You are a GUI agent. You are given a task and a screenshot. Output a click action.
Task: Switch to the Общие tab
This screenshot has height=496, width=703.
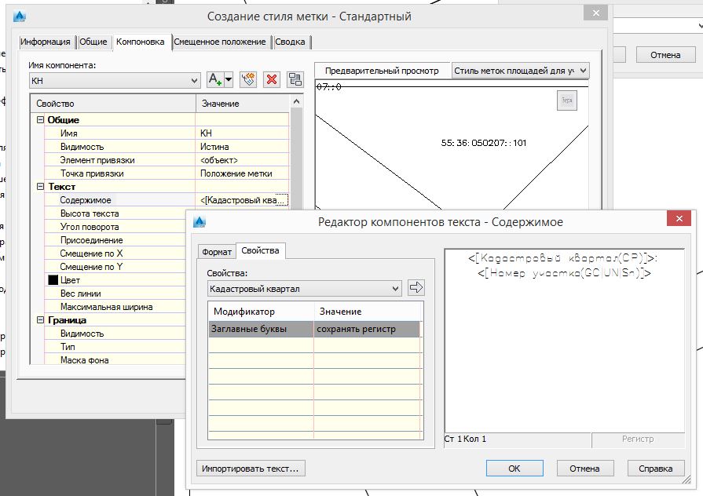coord(93,42)
